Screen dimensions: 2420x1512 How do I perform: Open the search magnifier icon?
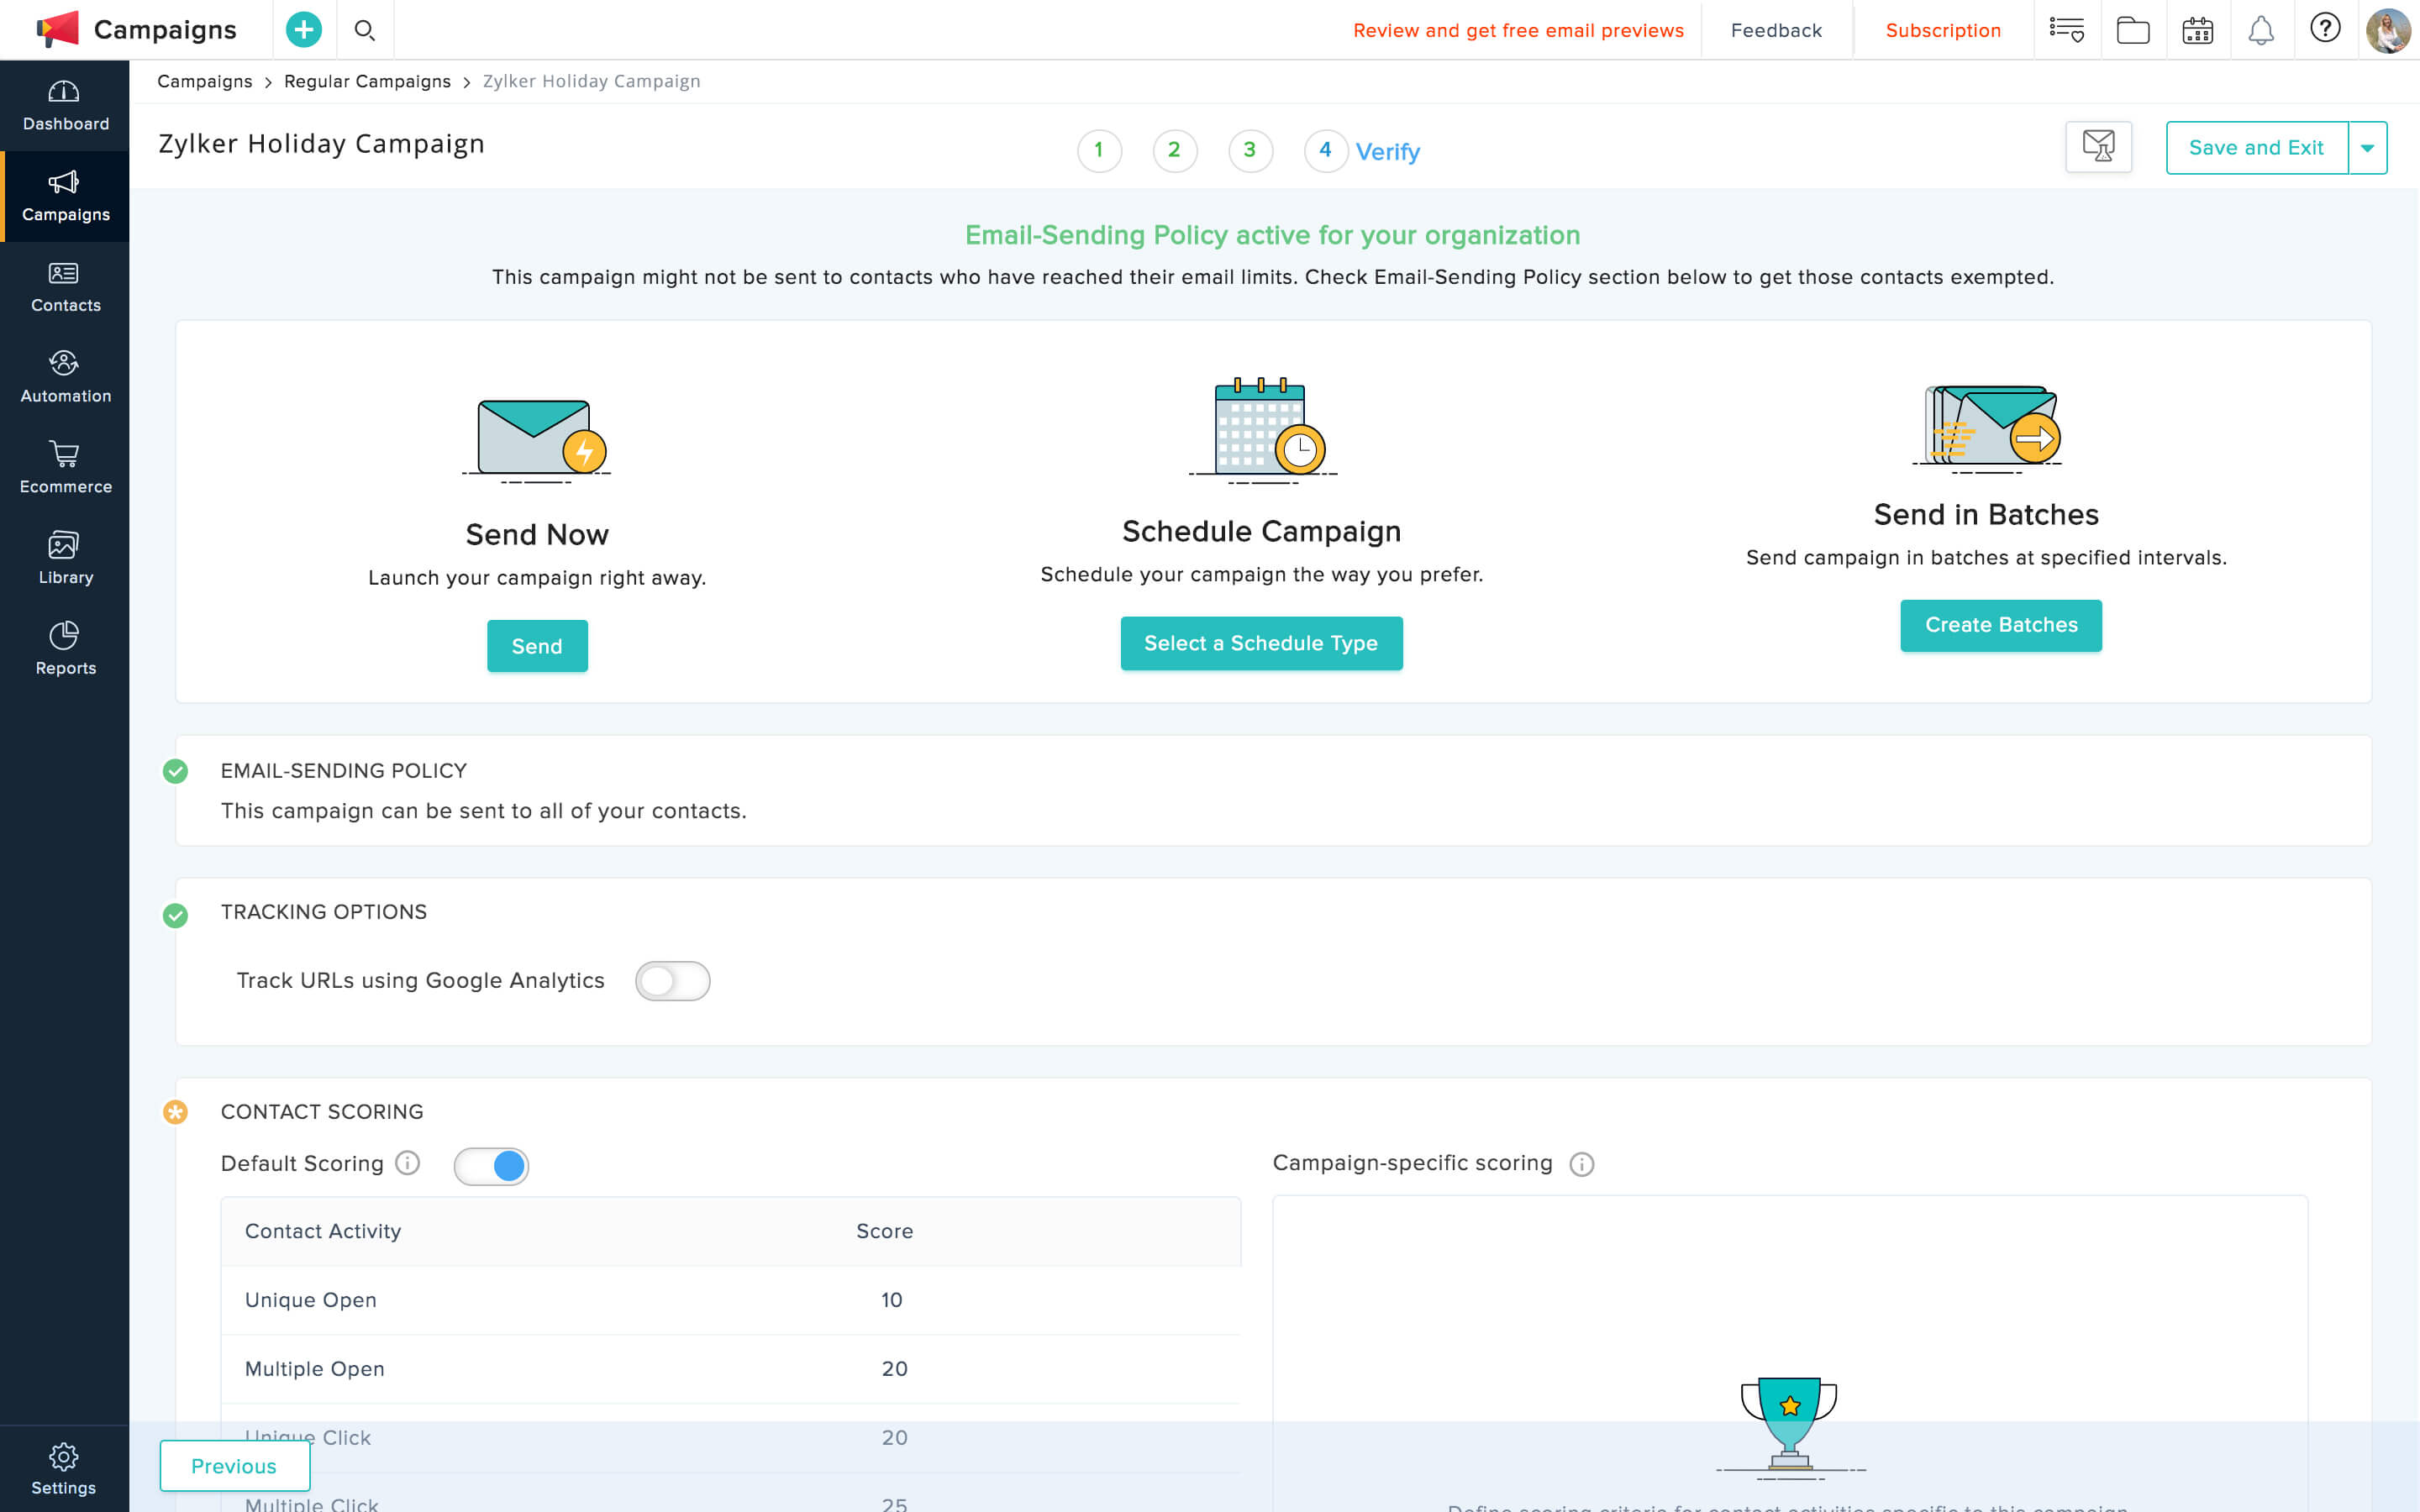coord(365,30)
